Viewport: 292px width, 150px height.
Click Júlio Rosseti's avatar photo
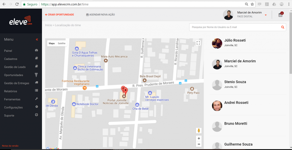(217, 43)
